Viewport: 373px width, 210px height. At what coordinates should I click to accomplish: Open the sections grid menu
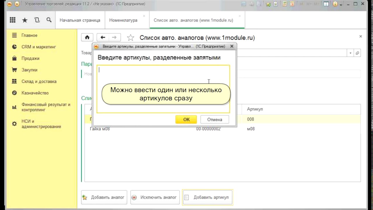[x=13, y=20]
